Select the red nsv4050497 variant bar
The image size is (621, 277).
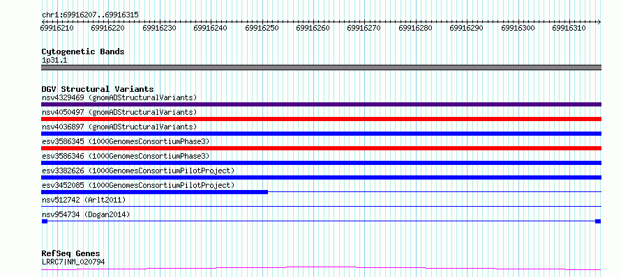point(321,119)
